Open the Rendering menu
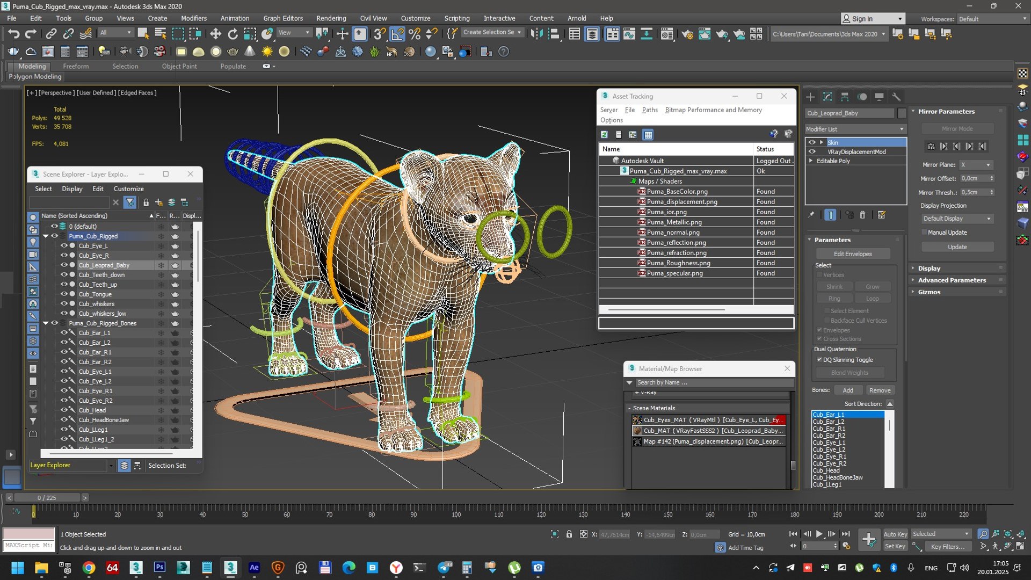Viewport: 1031px width, 580px height. (331, 18)
